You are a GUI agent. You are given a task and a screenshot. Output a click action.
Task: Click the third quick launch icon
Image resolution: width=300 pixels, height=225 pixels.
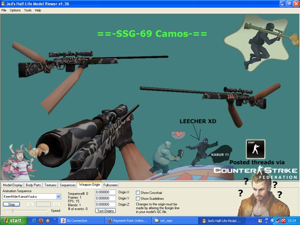(48, 221)
